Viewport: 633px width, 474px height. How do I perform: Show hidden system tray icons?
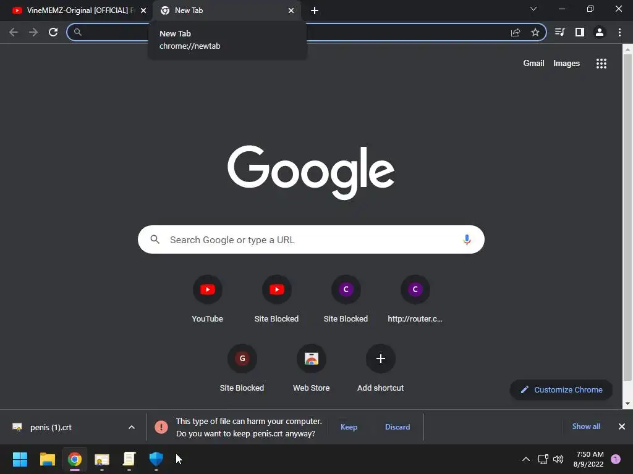click(526, 459)
